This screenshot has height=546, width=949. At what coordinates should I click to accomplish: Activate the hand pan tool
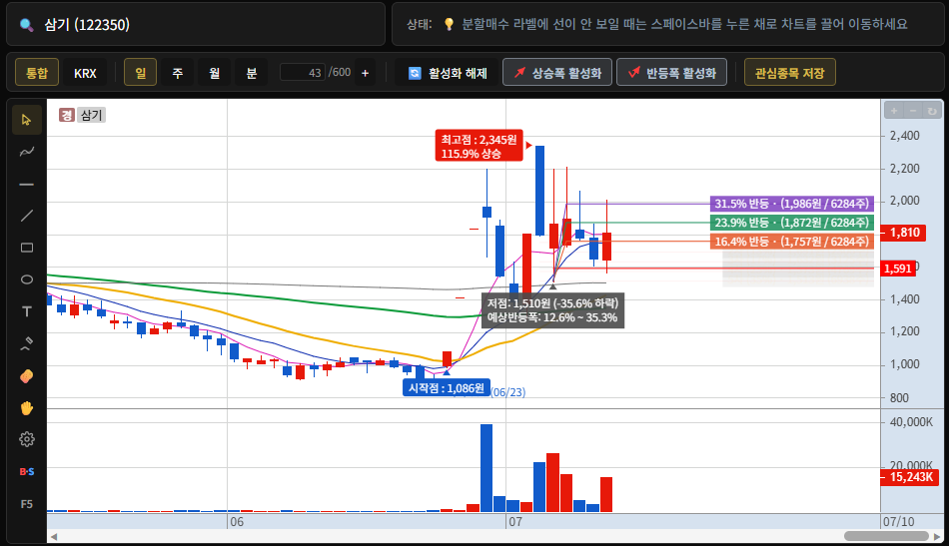pyautogui.click(x=27, y=408)
